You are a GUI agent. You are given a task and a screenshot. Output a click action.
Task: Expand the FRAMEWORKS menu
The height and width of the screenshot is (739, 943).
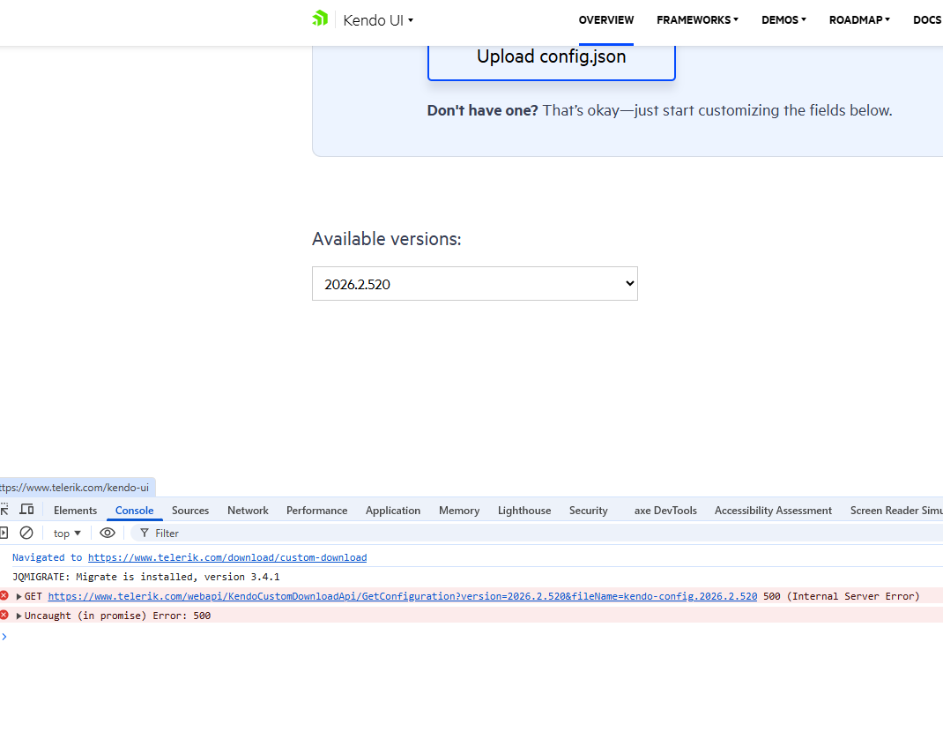click(697, 20)
